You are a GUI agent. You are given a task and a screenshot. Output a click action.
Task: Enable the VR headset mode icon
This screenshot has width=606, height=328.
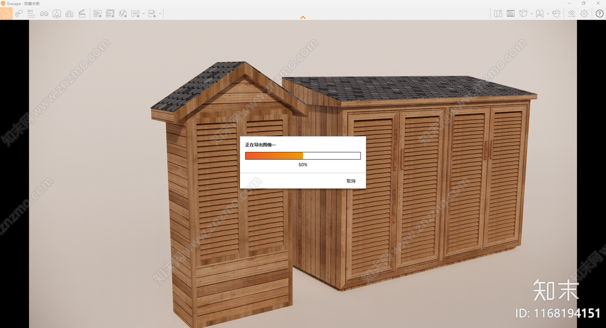point(556,14)
